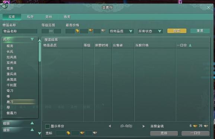Select the 虫笛类 weapon category
The width and height of the screenshot is (215, 139).
coord(12,80)
